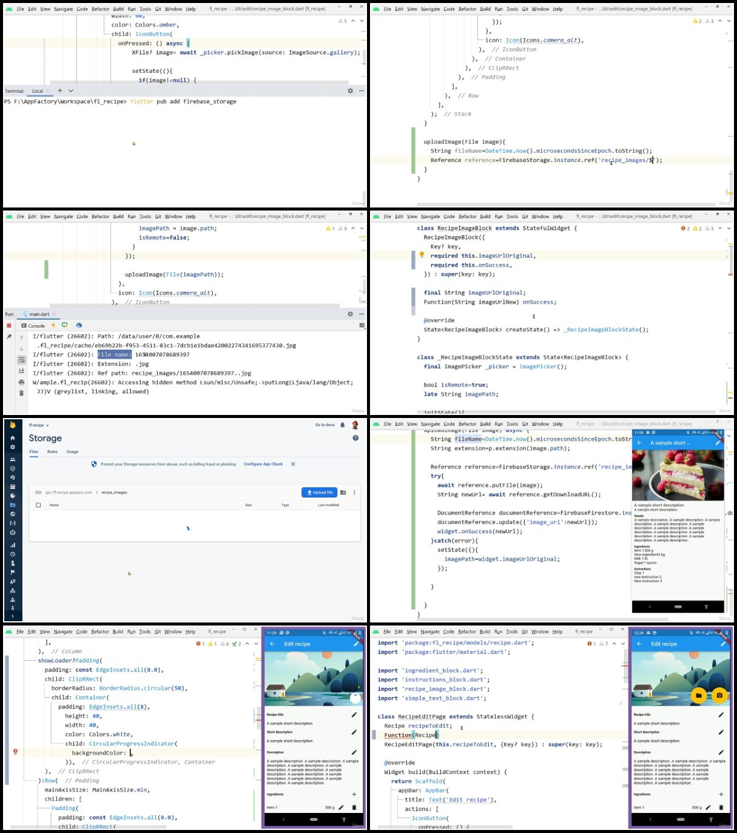This screenshot has width=737, height=833.
Task: Open terminal sessions dropdown chevron next to plus
Action: click(x=71, y=90)
